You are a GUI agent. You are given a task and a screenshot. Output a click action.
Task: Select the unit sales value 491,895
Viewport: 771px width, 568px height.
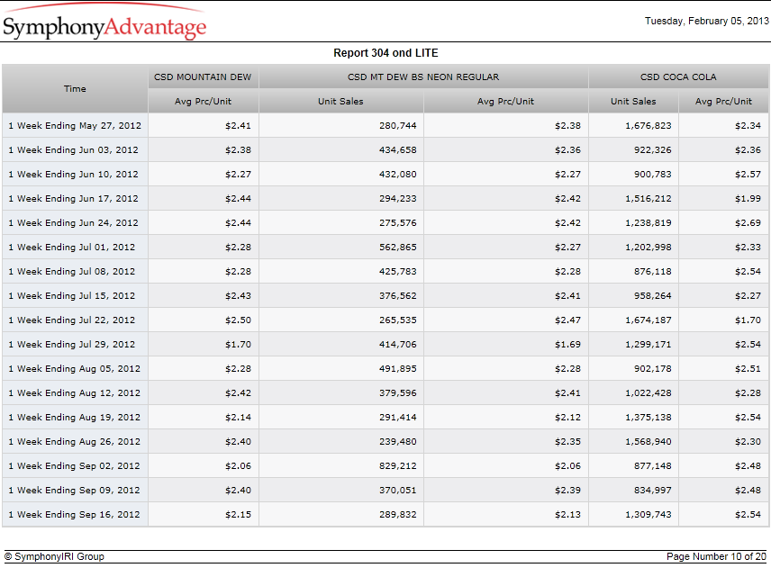(398, 368)
